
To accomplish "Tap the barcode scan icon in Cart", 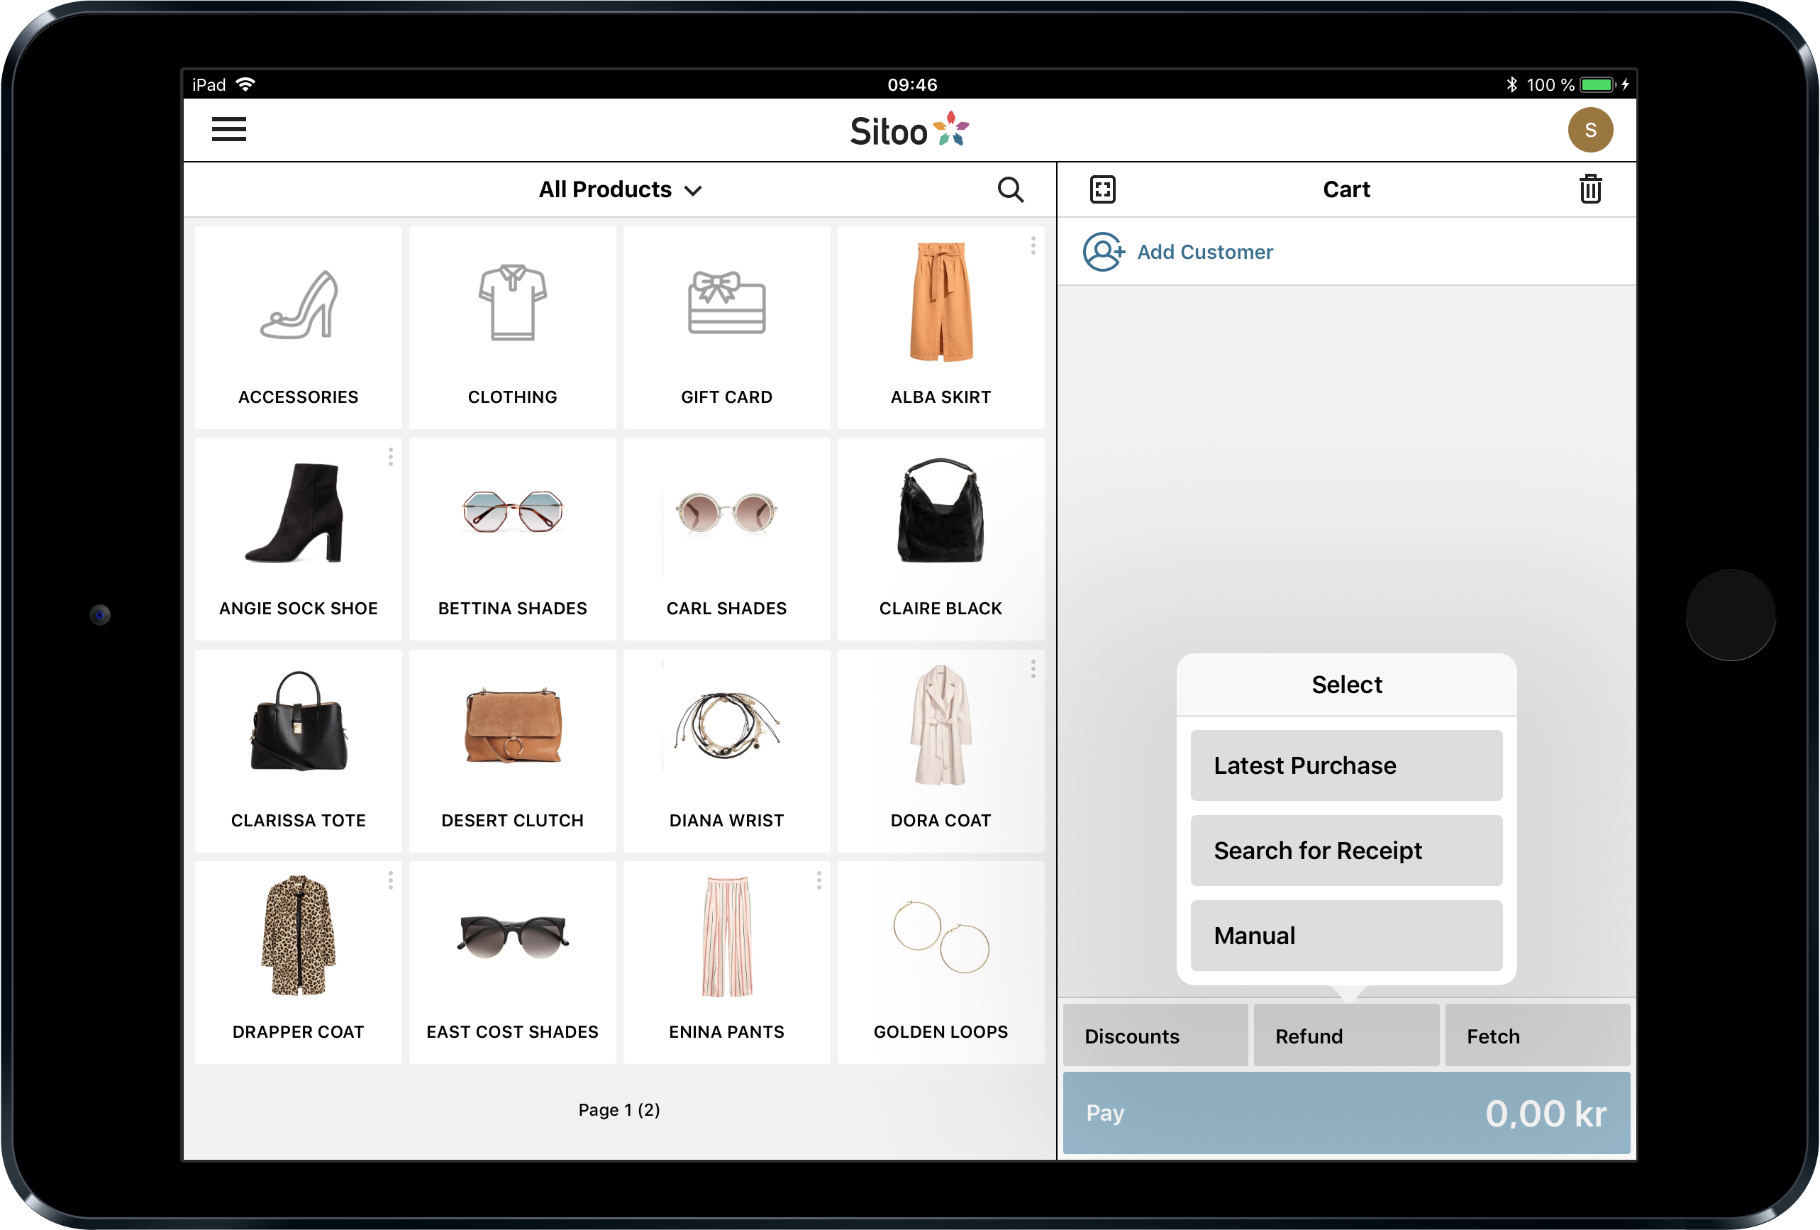I will 1103,189.
